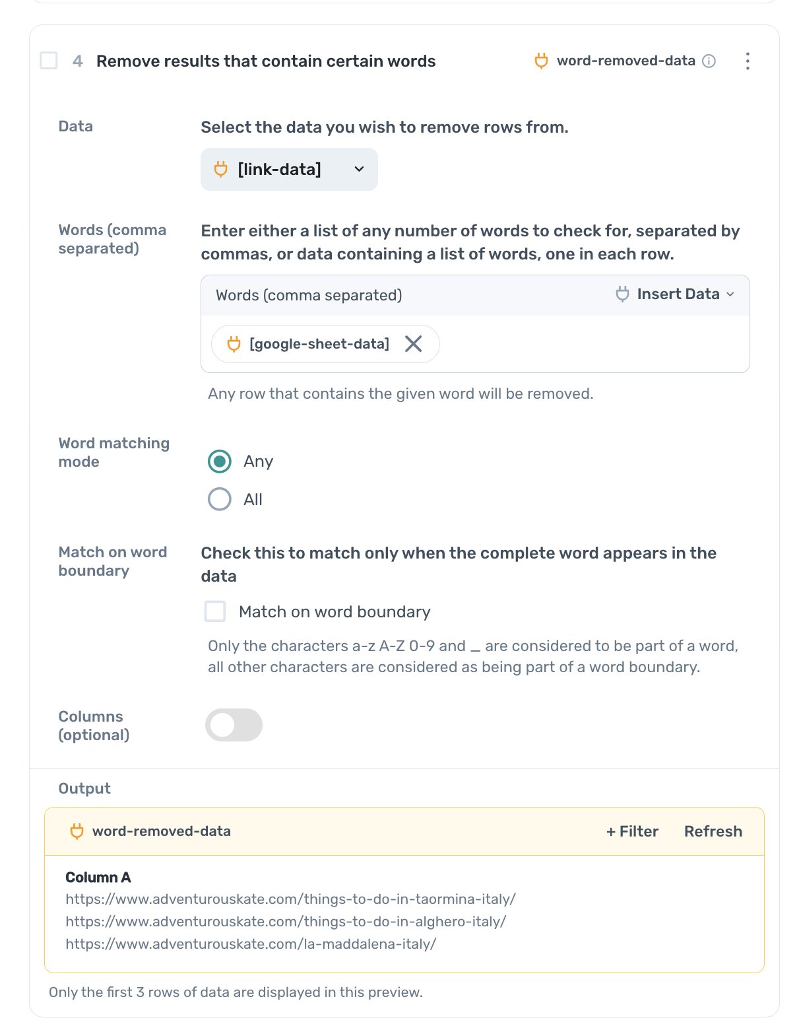Click the plug icon in link-data selector
The image size is (801, 1030).
[x=221, y=170]
